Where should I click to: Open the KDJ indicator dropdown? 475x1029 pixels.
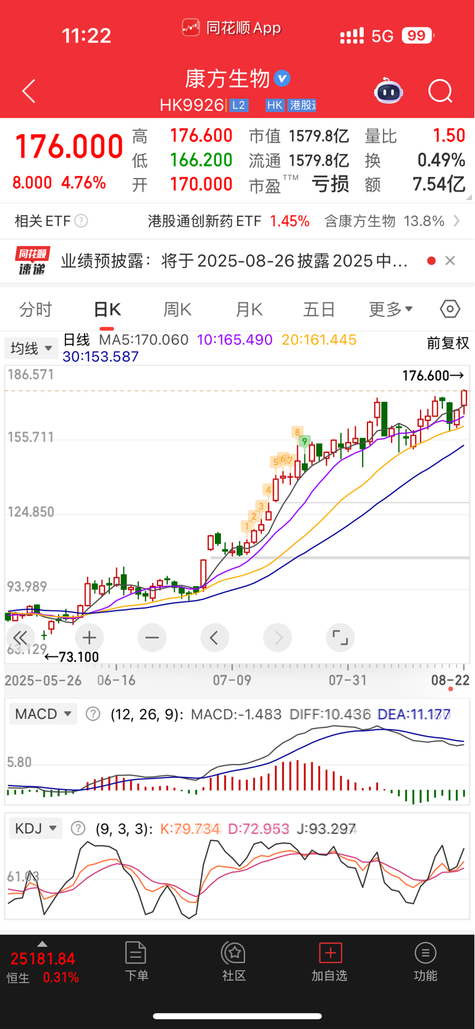[x=35, y=828]
